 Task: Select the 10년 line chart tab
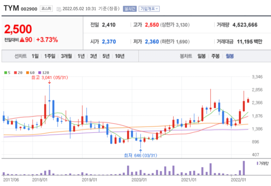click(120, 56)
